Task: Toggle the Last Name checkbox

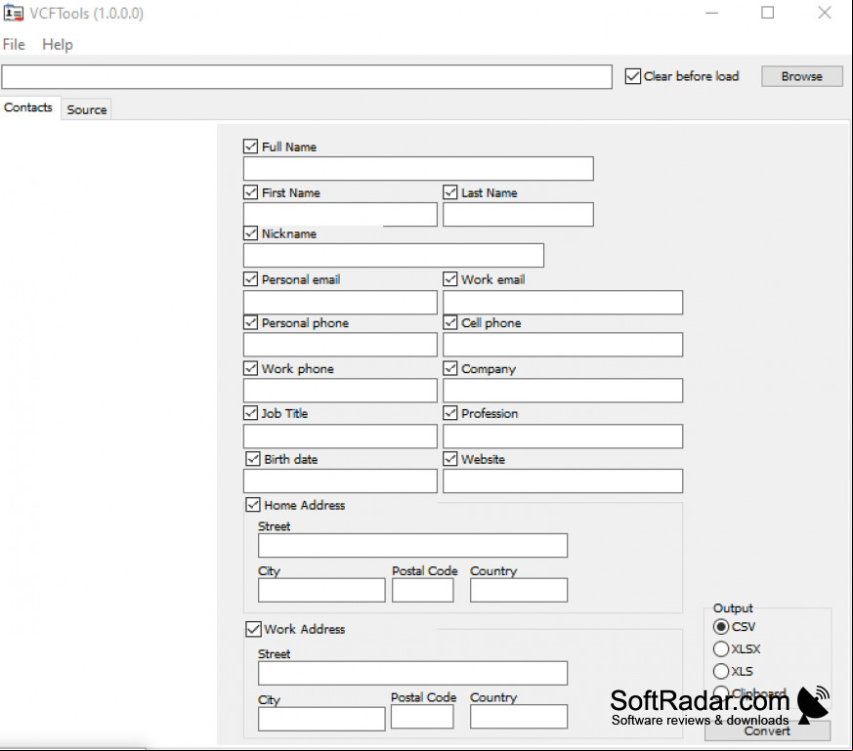Action: click(x=449, y=192)
